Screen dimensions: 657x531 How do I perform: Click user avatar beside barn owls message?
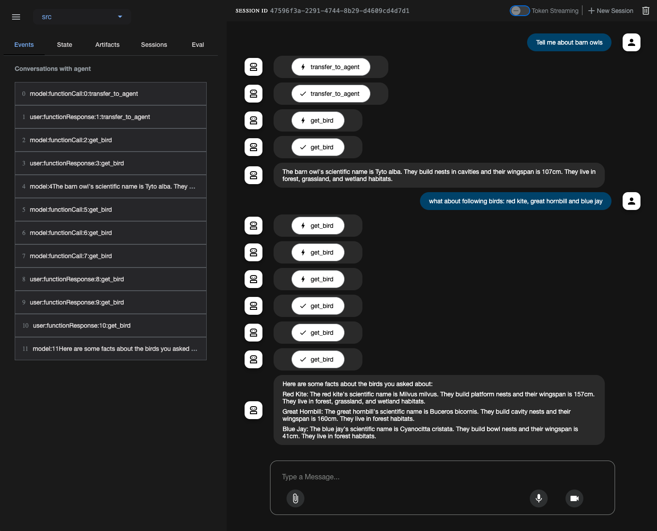(631, 42)
